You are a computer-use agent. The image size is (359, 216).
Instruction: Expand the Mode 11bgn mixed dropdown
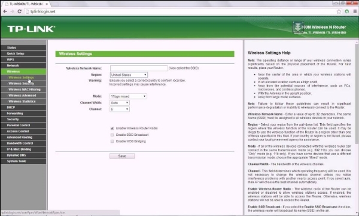coord(128,96)
